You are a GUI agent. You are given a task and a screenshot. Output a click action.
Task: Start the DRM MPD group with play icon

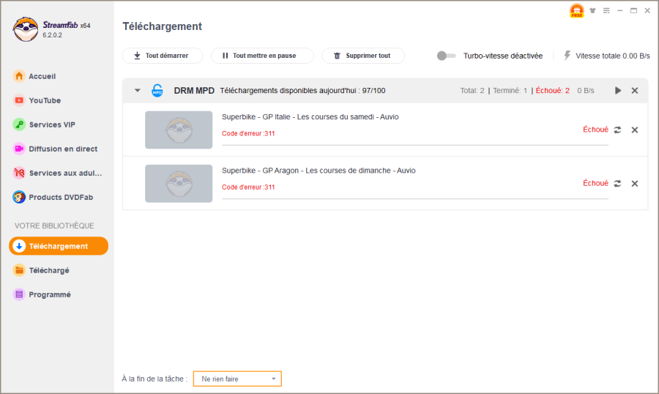click(618, 90)
